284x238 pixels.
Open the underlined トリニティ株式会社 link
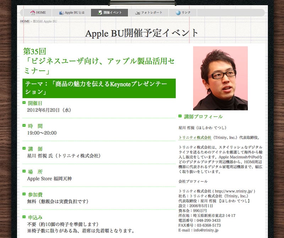click(x=195, y=137)
